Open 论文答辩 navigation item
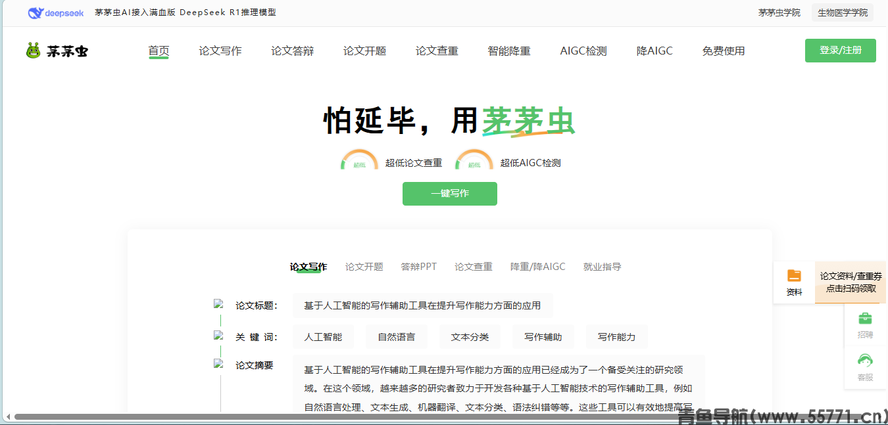The height and width of the screenshot is (425, 888). click(293, 51)
